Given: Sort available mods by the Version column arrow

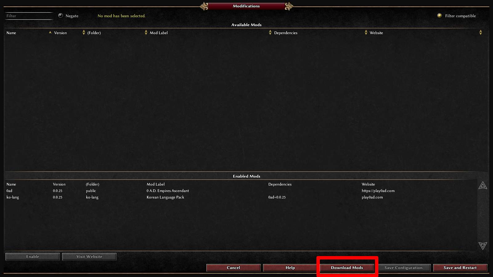Looking at the screenshot, I should point(84,32).
